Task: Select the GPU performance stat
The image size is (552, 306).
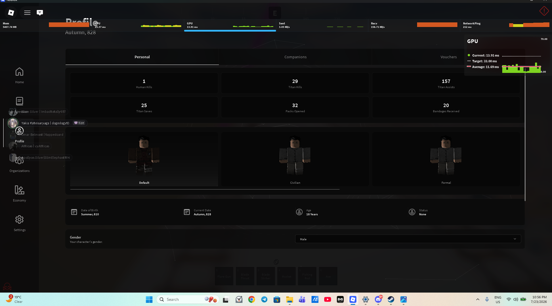Action: coord(230,25)
